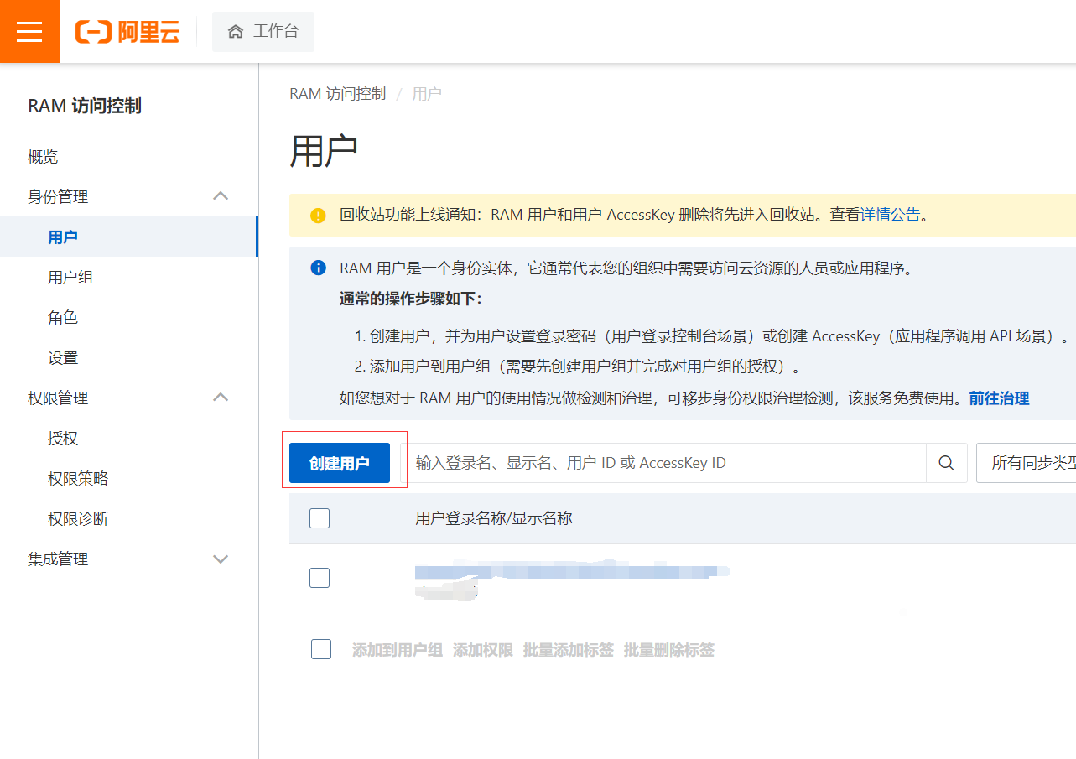Select 用户组 in the sidebar

[70, 277]
